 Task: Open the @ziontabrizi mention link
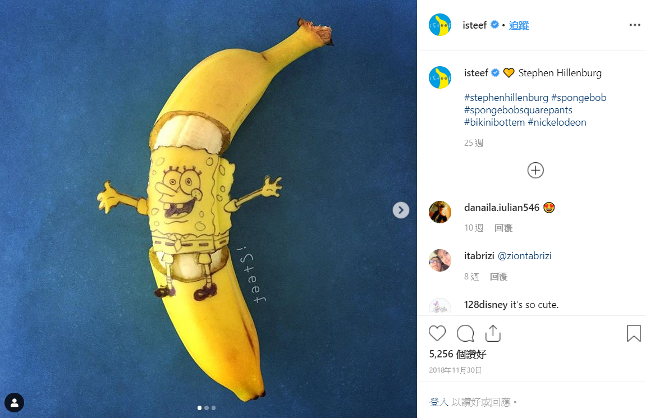coord(524,256)
